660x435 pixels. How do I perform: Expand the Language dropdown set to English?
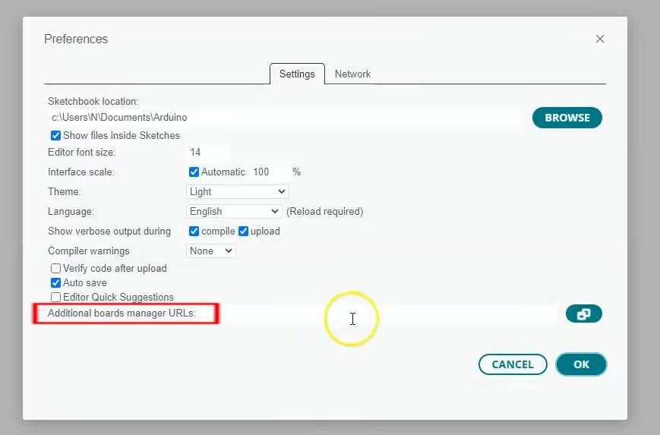pos(234,212)
